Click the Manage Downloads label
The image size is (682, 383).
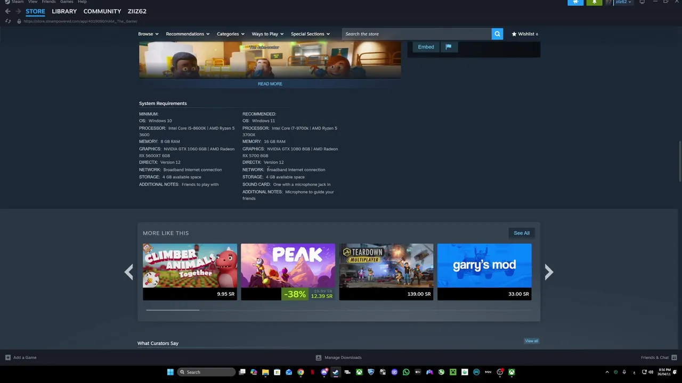tap(343, 357)
